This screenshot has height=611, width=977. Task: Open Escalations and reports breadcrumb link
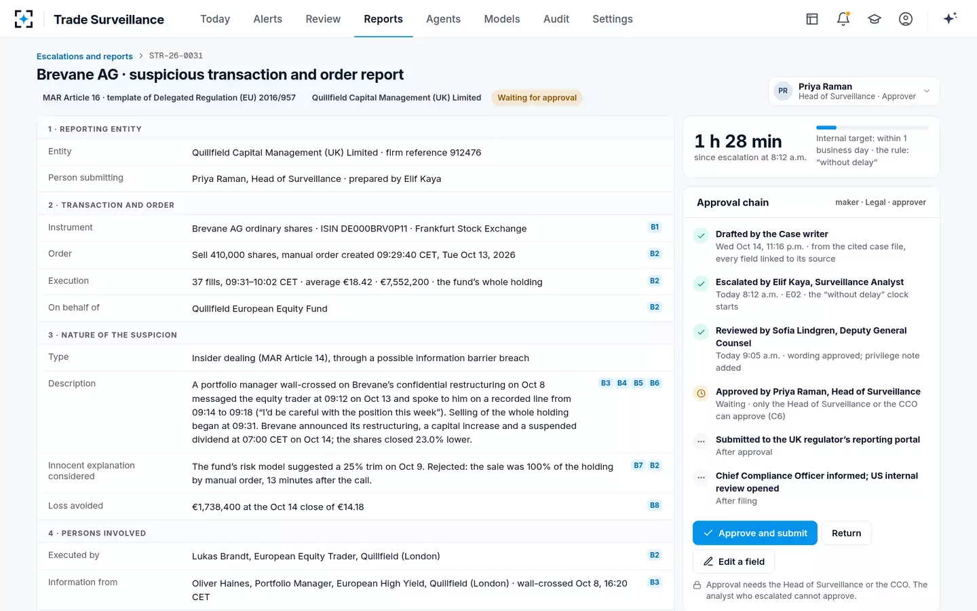tap(85, 56)
